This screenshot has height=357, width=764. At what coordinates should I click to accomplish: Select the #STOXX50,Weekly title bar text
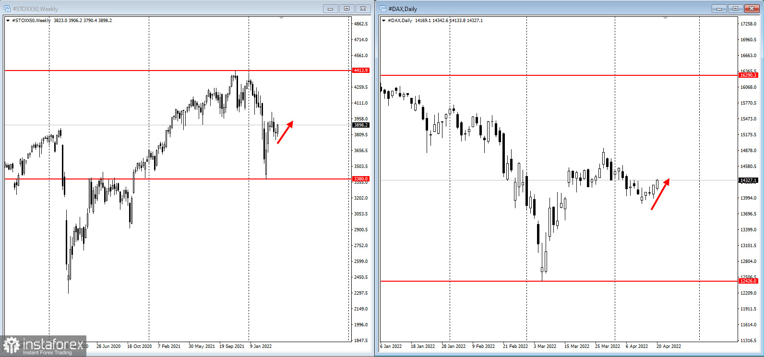[36, 9]
